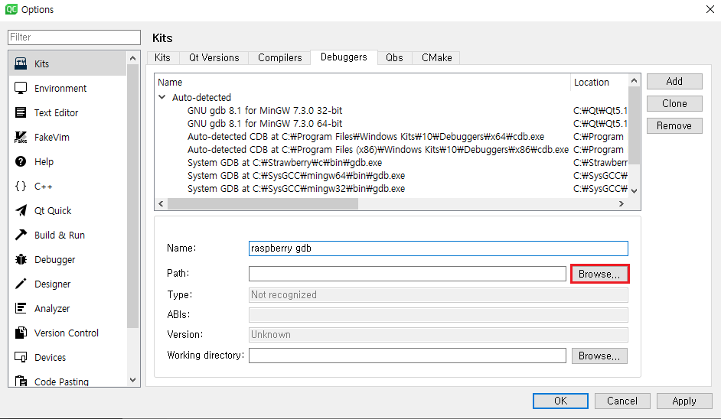Click down arrow of debugger list scrollbar
This screenshot has width=721, height=419.
click(634, 190)
